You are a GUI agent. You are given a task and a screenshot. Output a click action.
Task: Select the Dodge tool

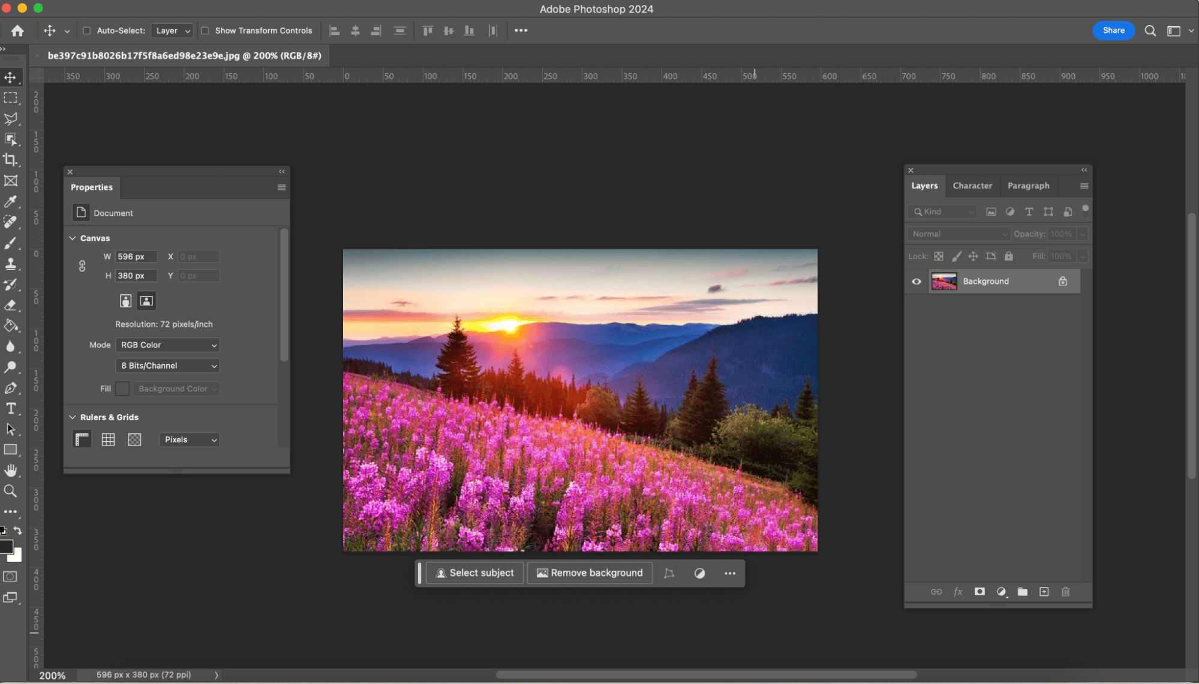[x=10, y=367]
